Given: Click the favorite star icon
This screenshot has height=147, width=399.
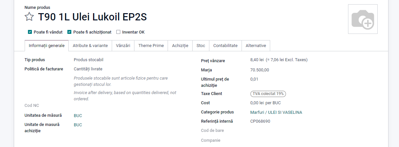Looking at the screenshot, I should [29, 17].
